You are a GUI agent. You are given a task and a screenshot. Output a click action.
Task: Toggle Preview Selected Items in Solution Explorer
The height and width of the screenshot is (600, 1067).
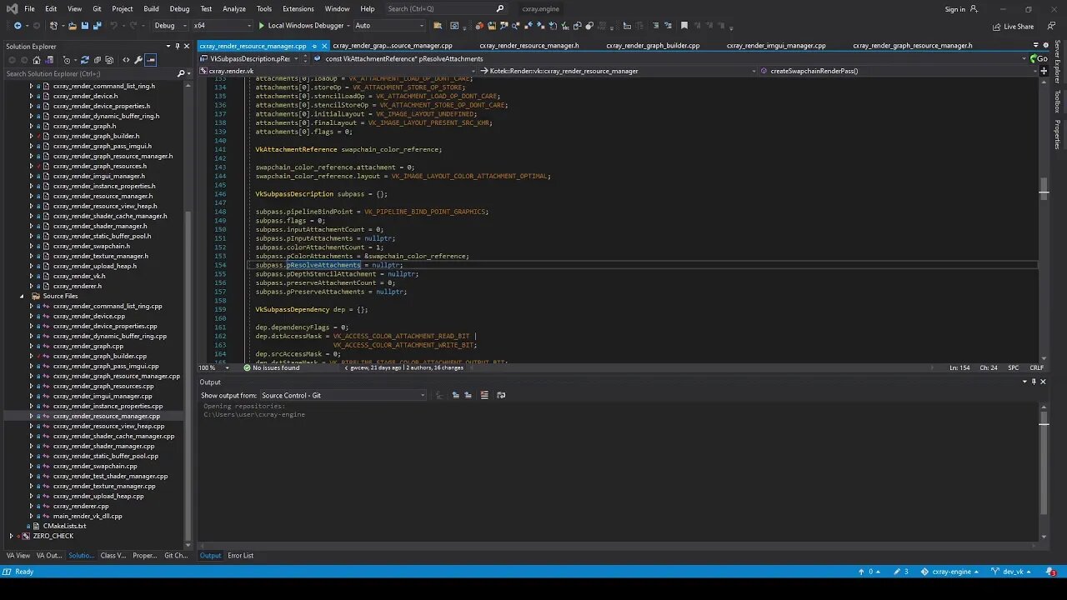(x=151, y=60)
